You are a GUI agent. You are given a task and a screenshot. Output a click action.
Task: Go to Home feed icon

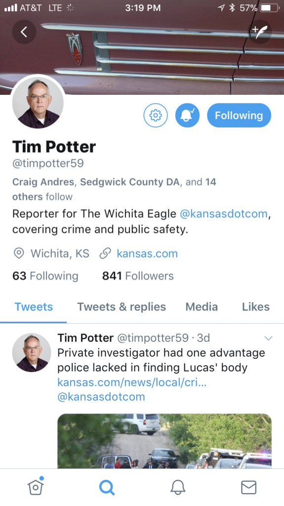(36, 486)
